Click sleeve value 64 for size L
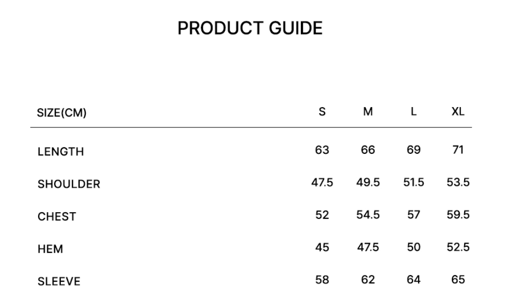Viewport: 517px width, 301px height. click(413, 280)
